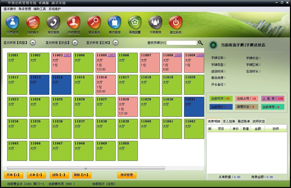Expand the 显示所有【区域】 dropdown
This screenshot has height=188, width=291.
pos(116,43)
